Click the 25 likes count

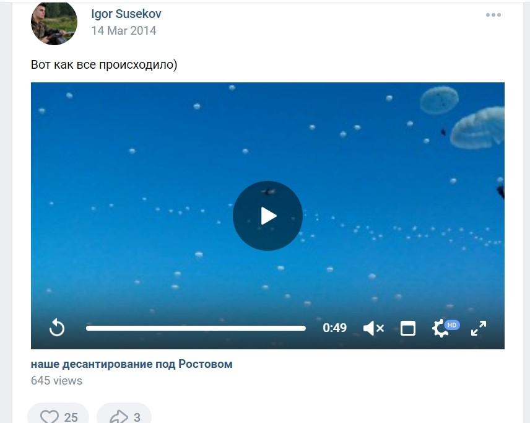pyautogui.click(x=71, y=417)
